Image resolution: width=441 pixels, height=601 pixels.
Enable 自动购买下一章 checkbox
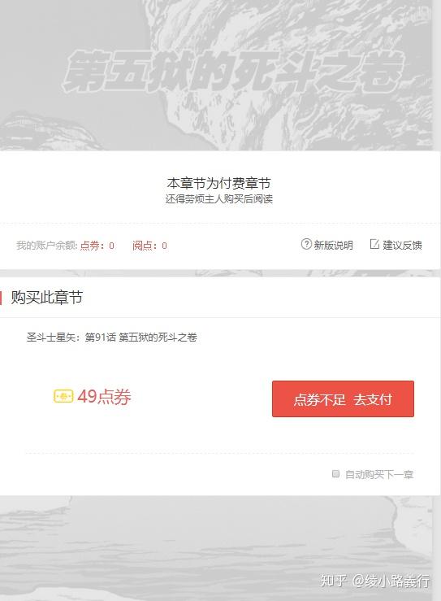[335, 474]
